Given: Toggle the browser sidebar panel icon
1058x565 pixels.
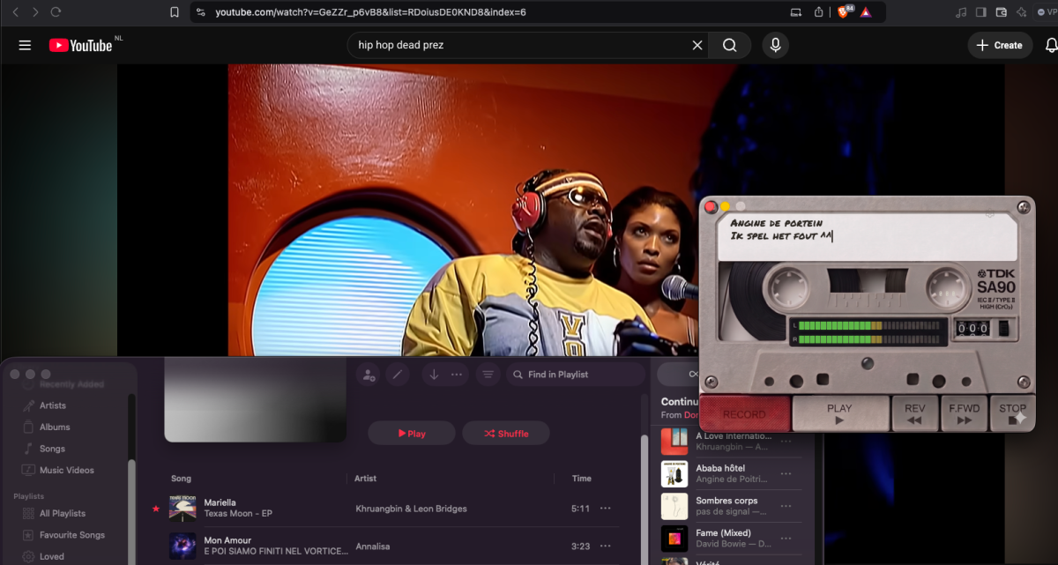Looking at the screenshot, I should 981,12.
